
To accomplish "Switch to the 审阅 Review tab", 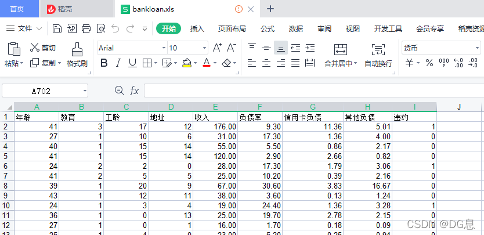I will pos(324,29).
